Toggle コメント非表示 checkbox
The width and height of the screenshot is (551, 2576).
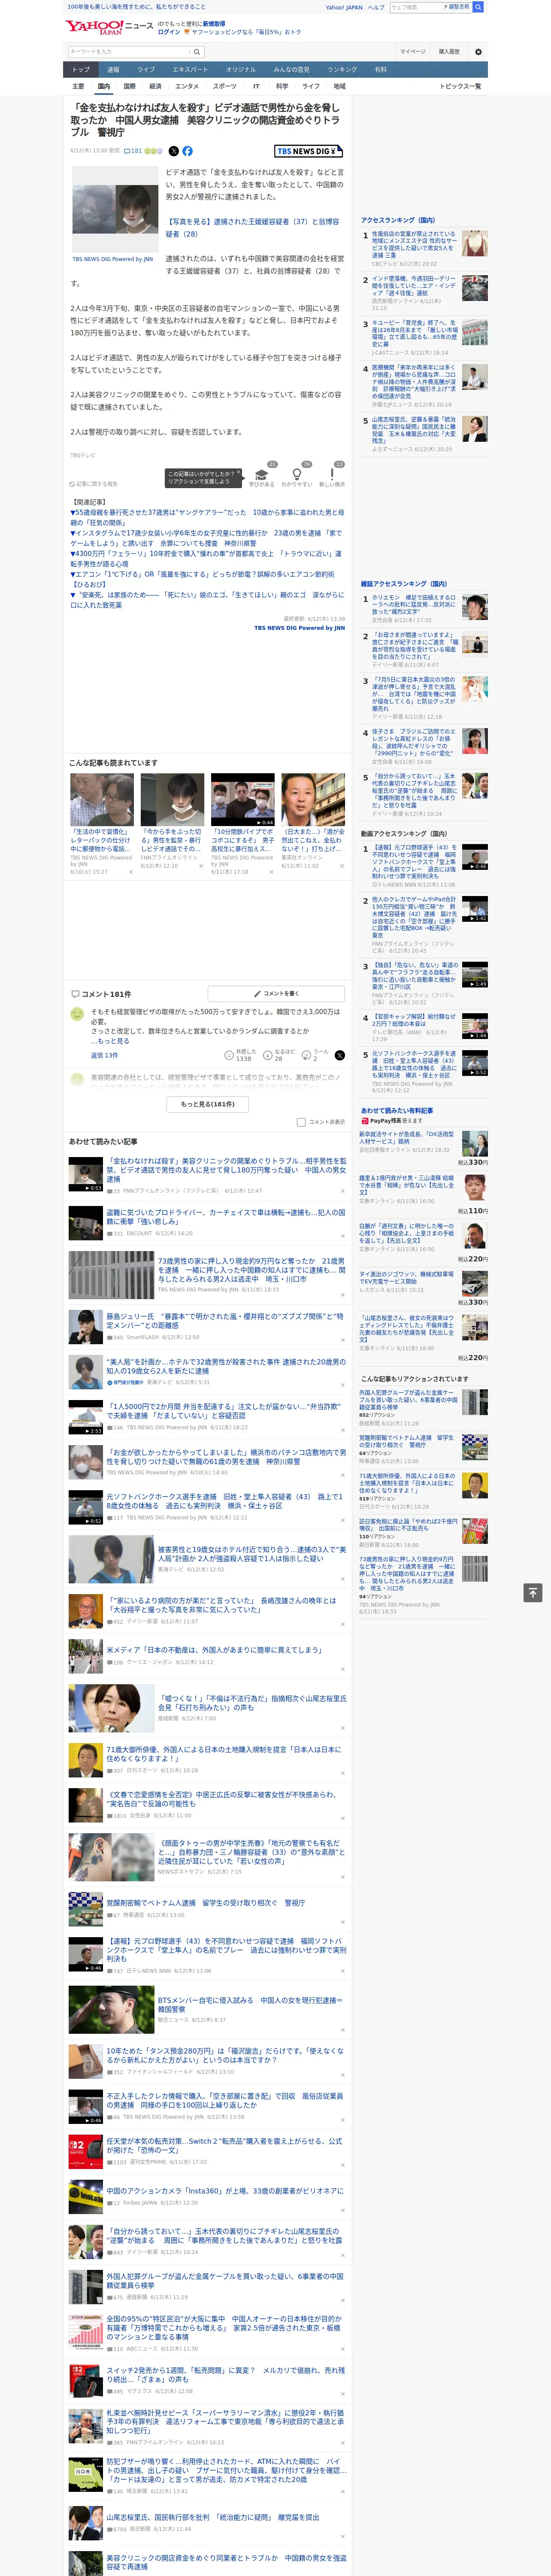tap(301, 1122)
